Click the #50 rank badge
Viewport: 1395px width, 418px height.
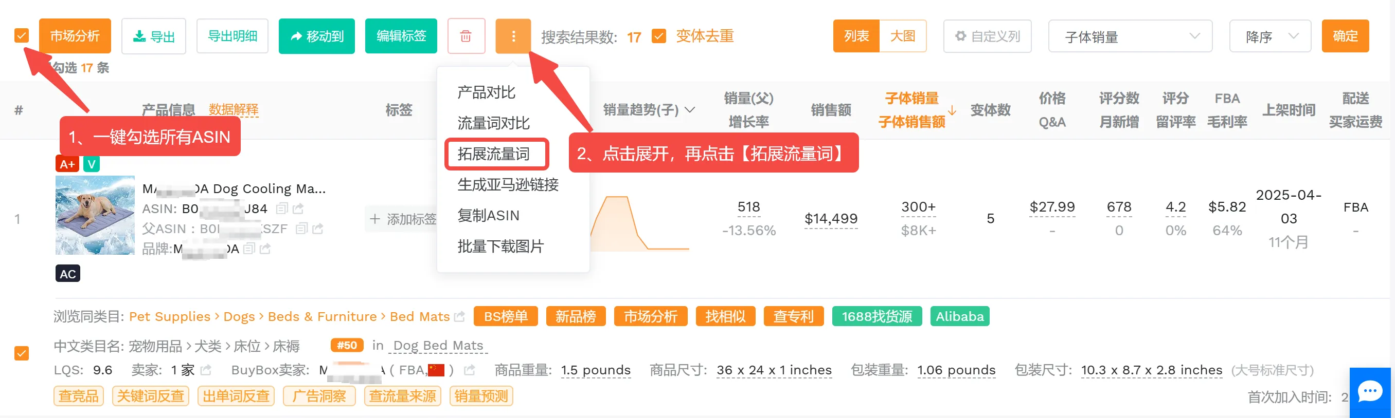[347, 346]
